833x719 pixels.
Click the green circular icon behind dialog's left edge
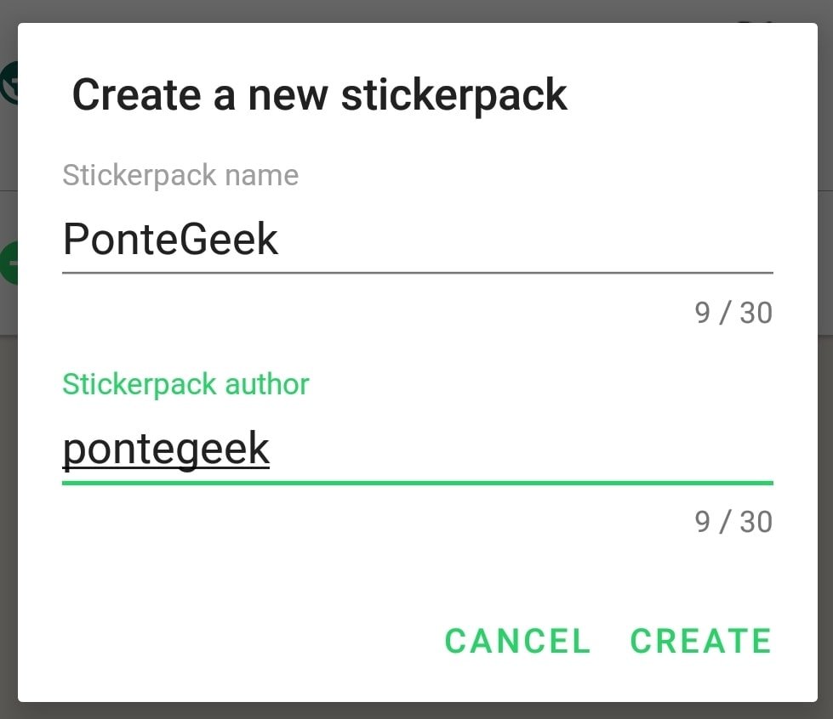pyautogui.click(x=9, y=263)
